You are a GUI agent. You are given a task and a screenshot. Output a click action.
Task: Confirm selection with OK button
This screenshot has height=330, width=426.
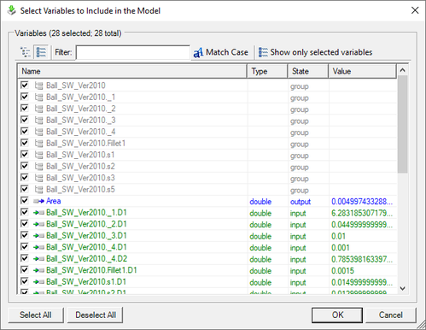click(x=337, y=315)
